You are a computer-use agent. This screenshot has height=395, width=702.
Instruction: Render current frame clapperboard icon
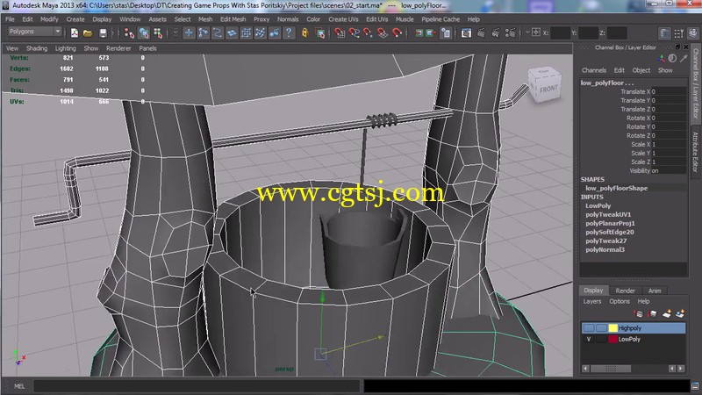pos(481,33)
